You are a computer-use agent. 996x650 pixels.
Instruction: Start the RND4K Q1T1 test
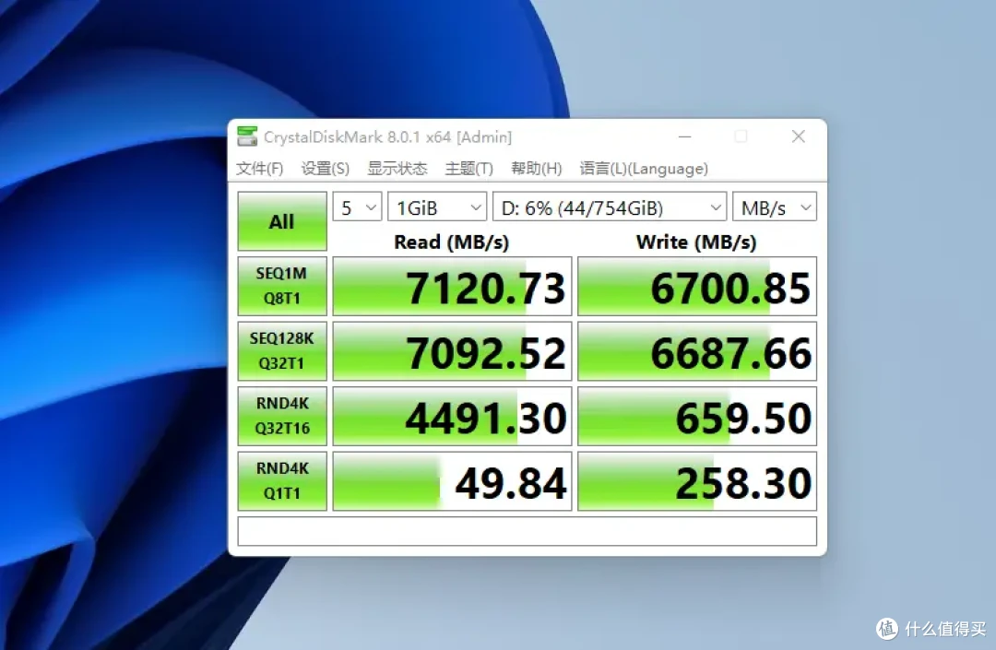click(282, 481)
